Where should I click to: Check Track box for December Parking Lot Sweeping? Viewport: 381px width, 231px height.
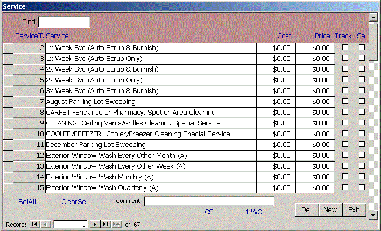(345, 144)
